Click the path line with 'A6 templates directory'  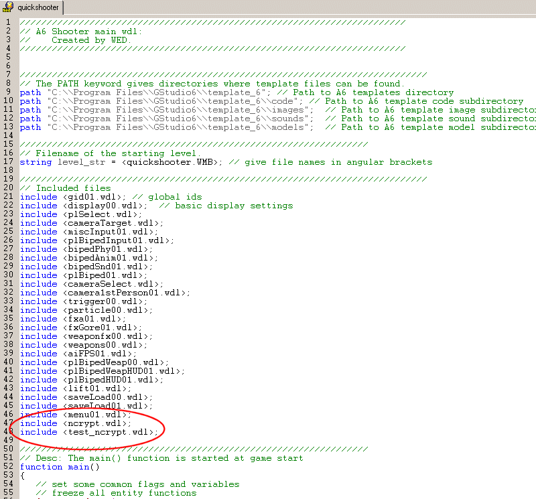pyautogui.click(x=237, y=92)
